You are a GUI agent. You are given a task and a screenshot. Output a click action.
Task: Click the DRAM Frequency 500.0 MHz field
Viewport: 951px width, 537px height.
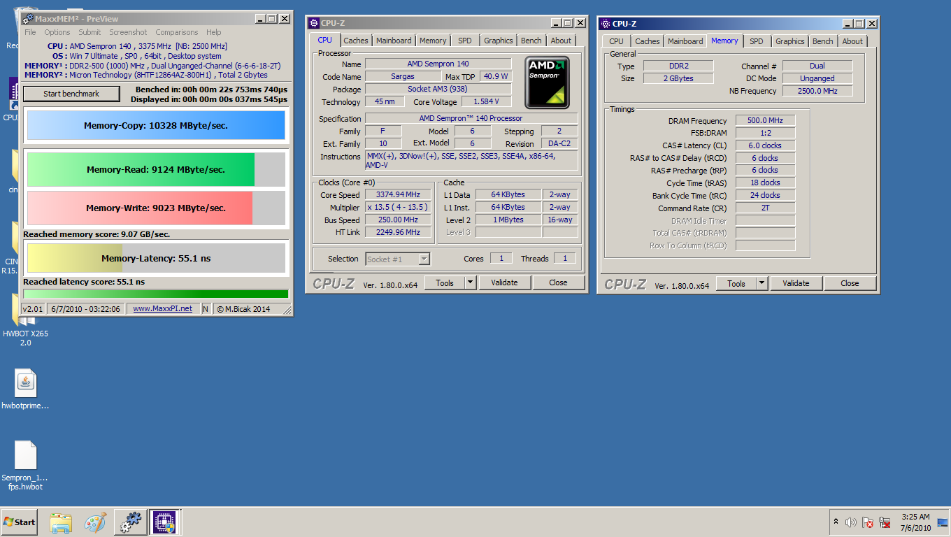pos(765,121)
